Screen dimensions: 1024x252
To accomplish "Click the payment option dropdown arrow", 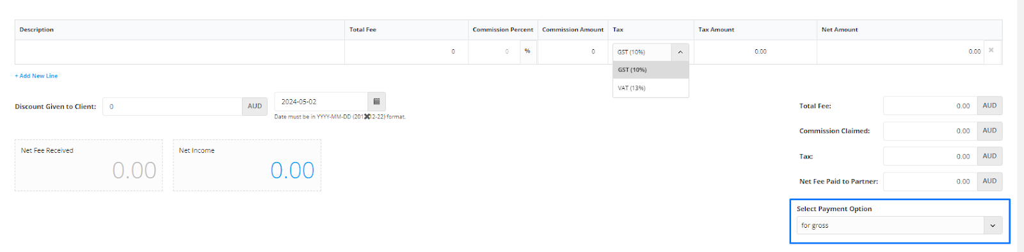I will (993, 225).
